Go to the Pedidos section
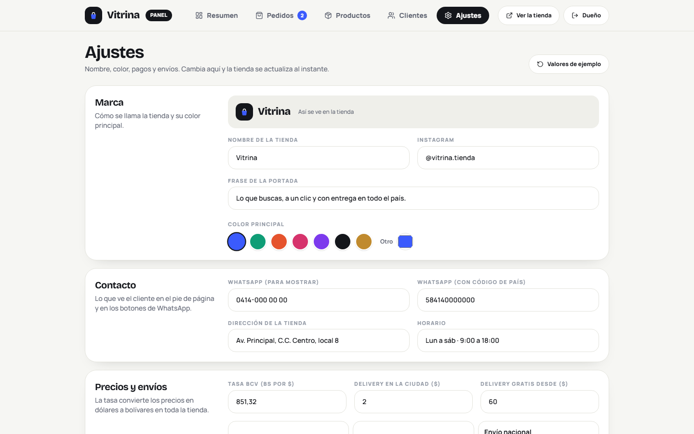This screenshot has width=694, height=434. point(281,15)
